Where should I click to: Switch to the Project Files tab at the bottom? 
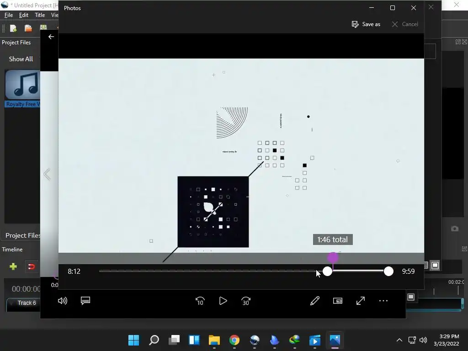23,235
